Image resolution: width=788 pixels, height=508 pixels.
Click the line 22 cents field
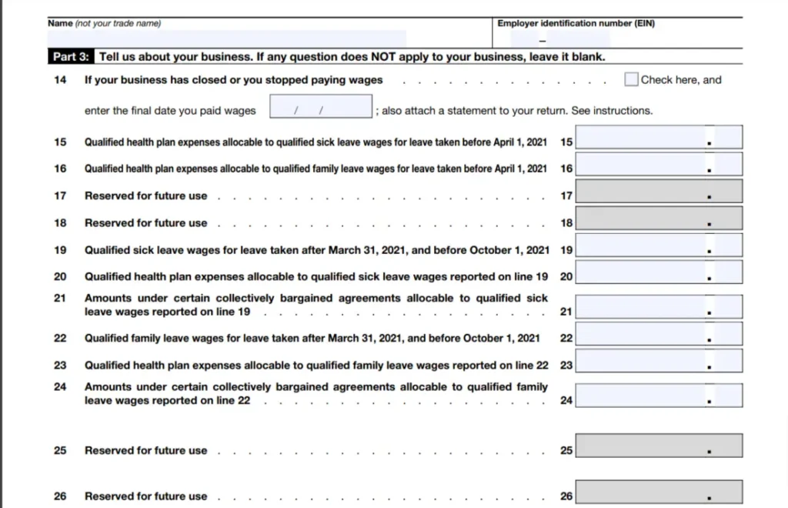(728, 333)
